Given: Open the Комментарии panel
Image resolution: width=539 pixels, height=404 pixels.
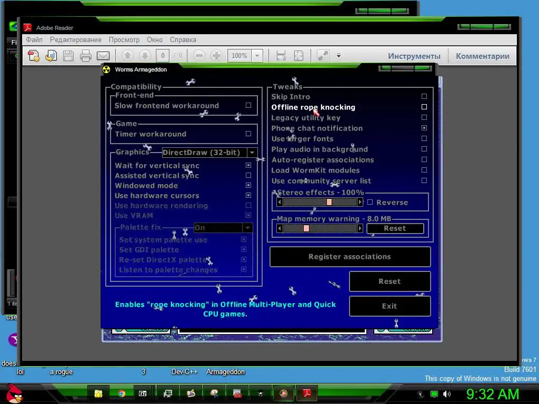Looking at the screenshot, I should pyautogui.click(x=483, y=56).
